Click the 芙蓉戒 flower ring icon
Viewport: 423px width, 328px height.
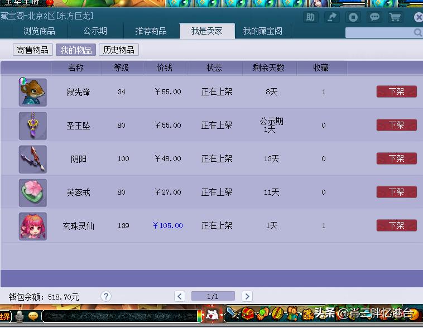tap(32, 193)
